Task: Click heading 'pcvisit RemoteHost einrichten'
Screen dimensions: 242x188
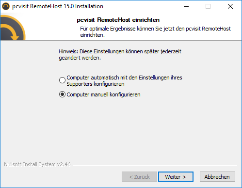Action: pos(118,20)
